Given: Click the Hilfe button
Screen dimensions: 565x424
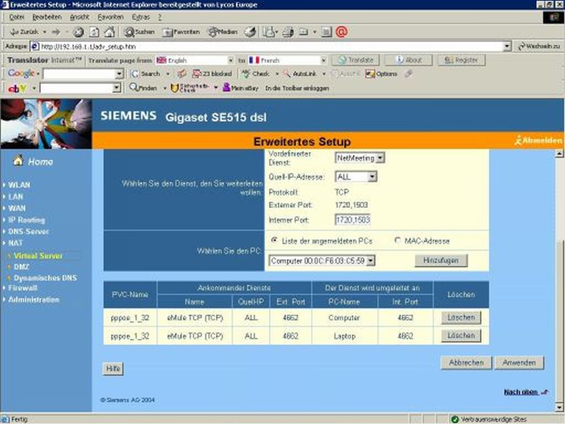Looking at the screenshot, I should 113,369.
